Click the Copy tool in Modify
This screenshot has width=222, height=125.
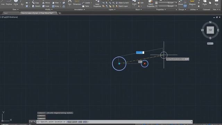35,3
